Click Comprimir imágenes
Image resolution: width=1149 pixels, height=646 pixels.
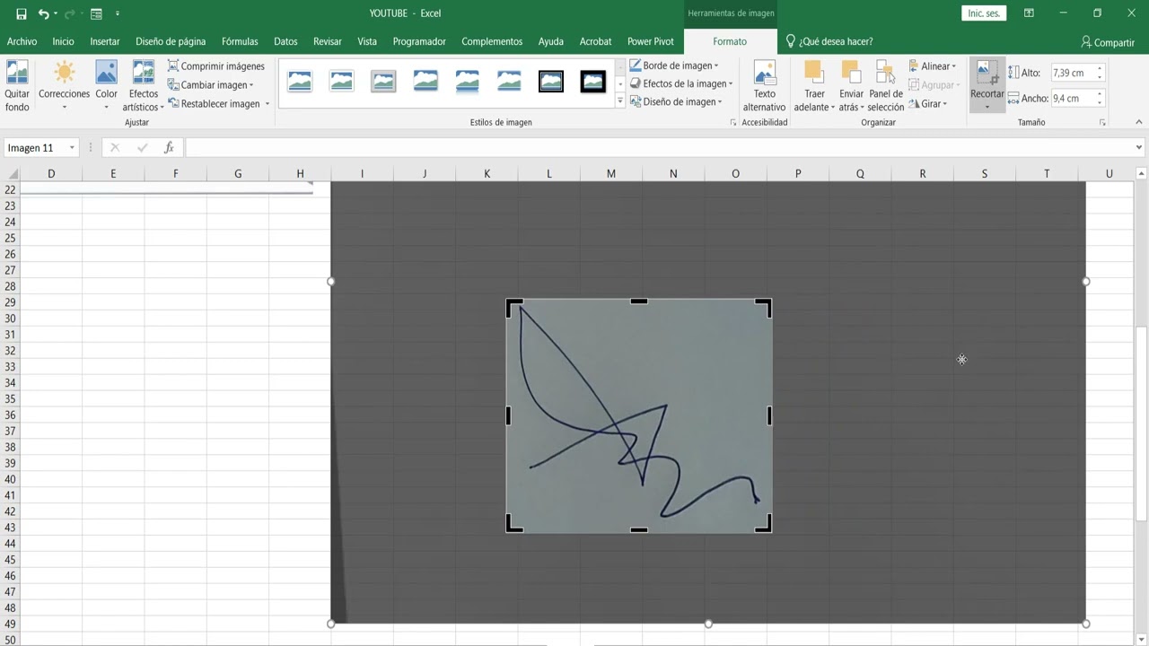click(x=216, y=66)
